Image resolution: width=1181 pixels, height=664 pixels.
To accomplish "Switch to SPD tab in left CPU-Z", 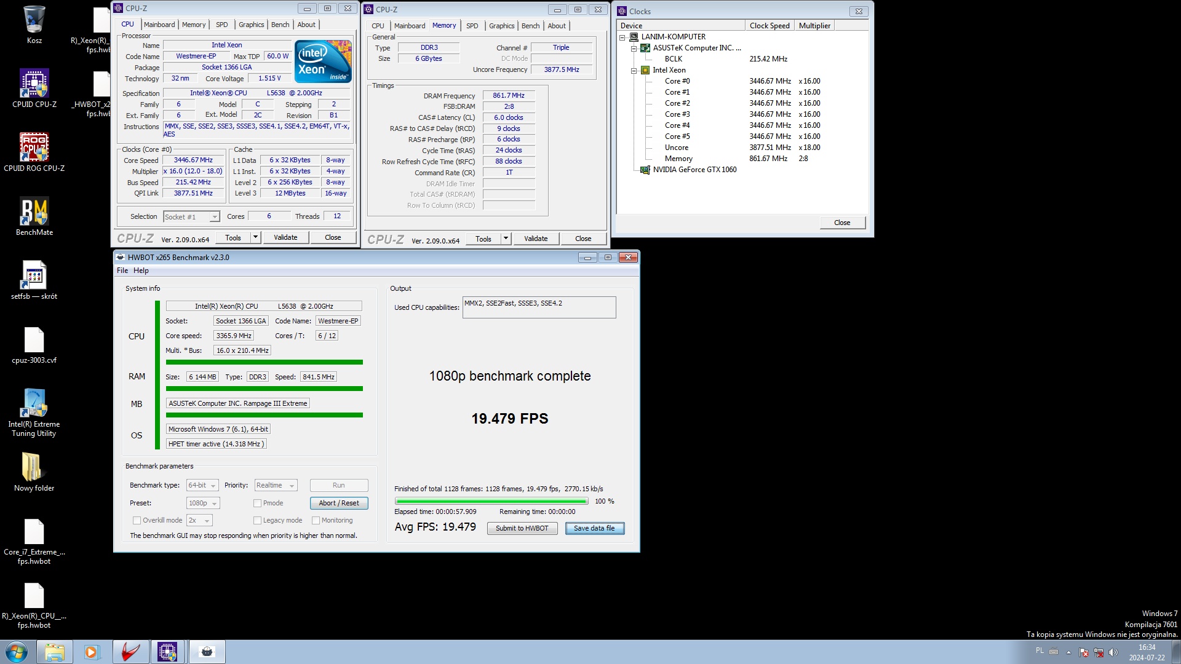I will [222, 25].
